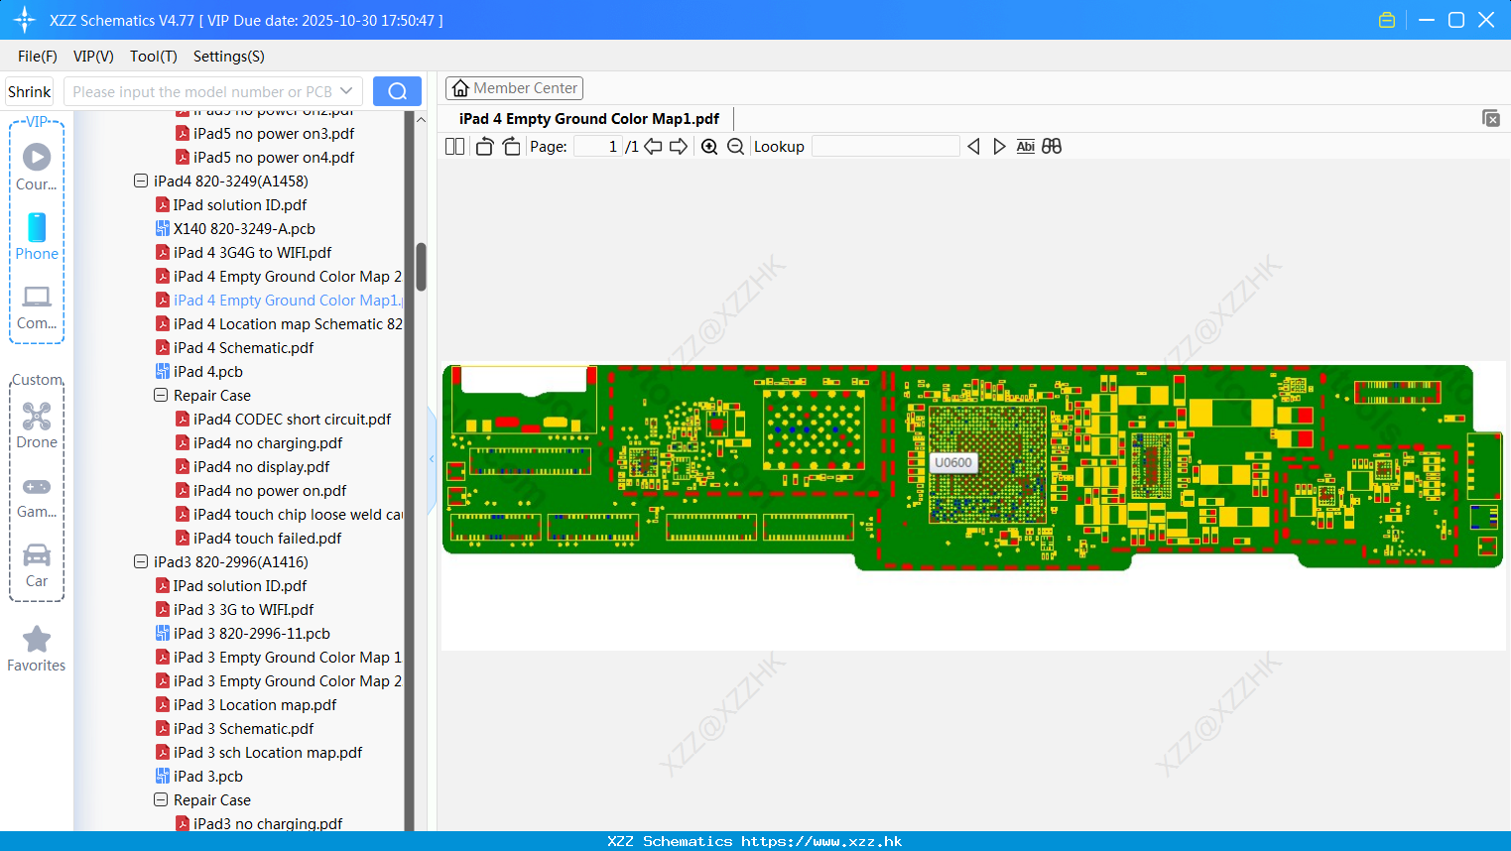This screenshot has width=1511, height=851.
Task: Click the toolbox icon in title bar
Action: (1387, 20)
